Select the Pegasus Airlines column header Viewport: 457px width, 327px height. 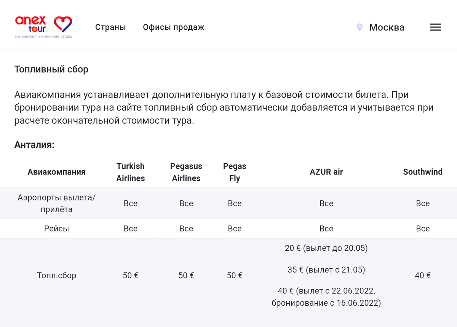point(186,172)
